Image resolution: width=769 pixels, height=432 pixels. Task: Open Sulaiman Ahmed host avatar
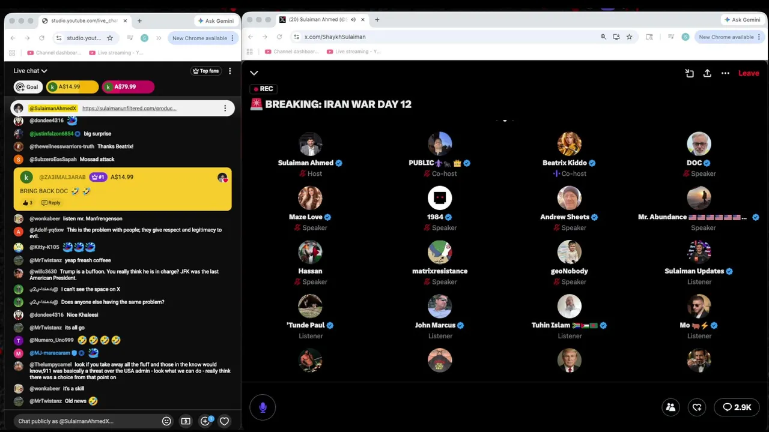(x=310, y=145)
